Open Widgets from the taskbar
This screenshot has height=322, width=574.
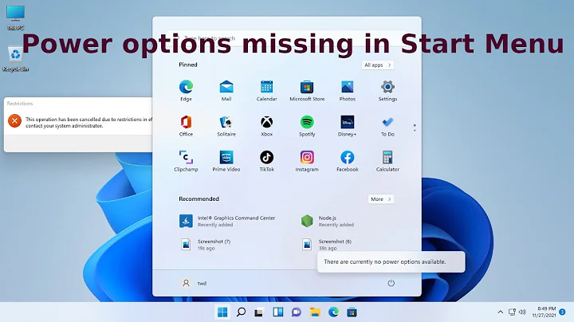278,312
